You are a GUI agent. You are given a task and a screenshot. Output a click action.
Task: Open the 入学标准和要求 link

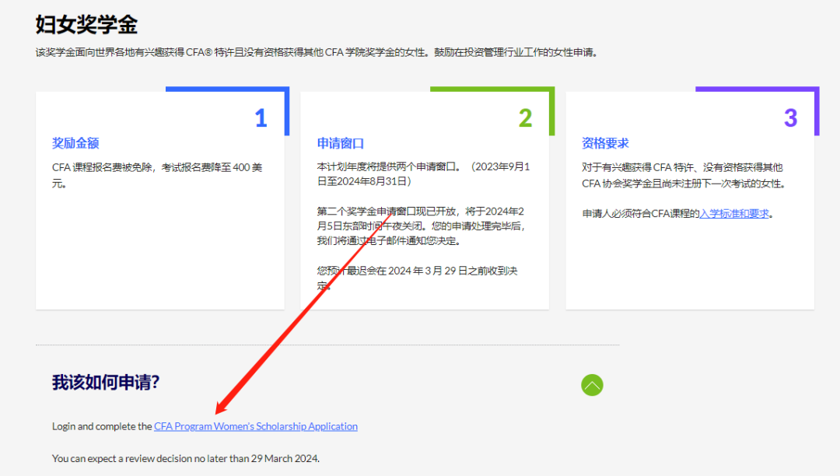tap(734, 214)
